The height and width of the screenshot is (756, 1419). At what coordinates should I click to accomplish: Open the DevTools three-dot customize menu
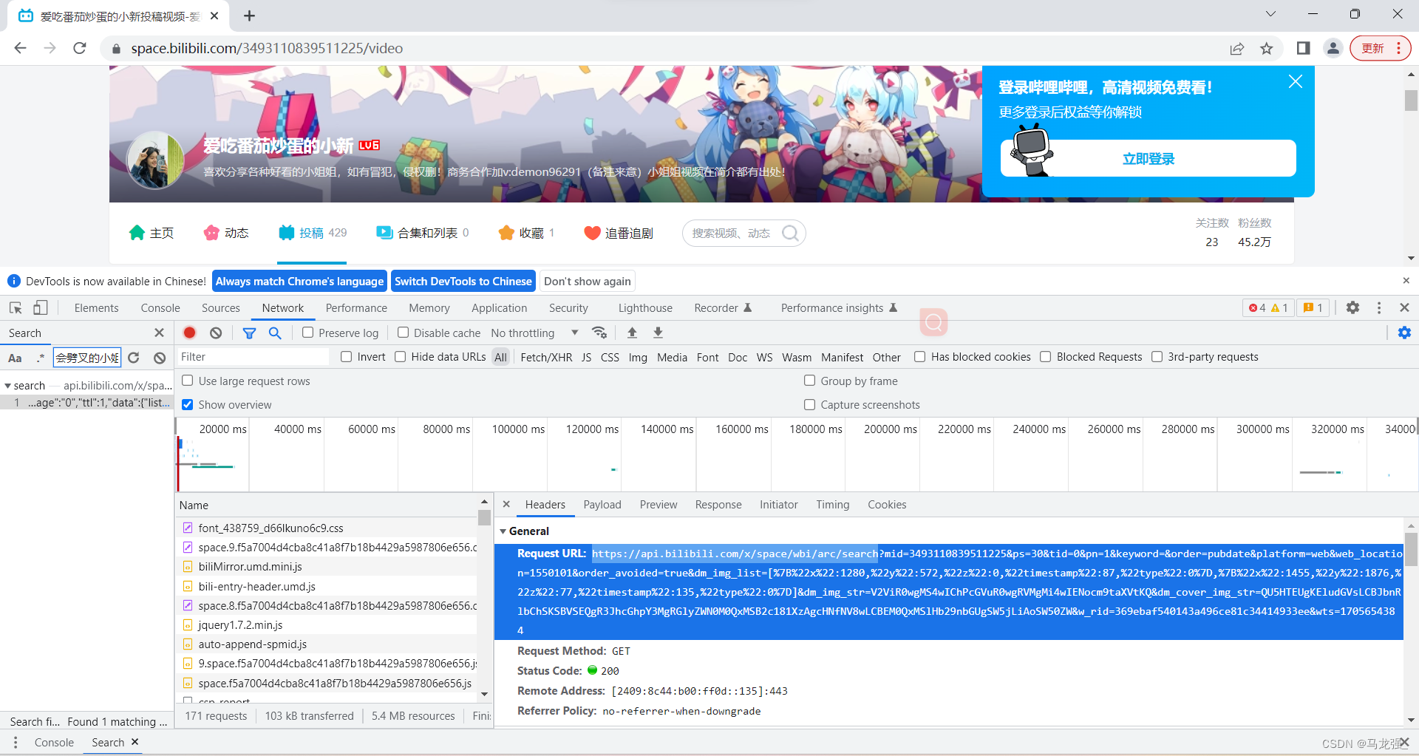[1379, 308]
